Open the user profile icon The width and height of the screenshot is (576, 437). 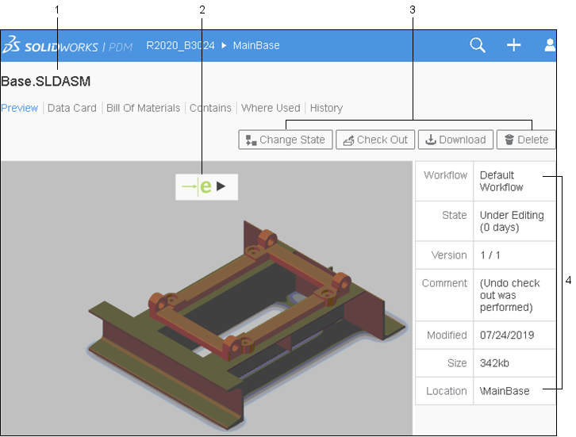coord(550,45)
